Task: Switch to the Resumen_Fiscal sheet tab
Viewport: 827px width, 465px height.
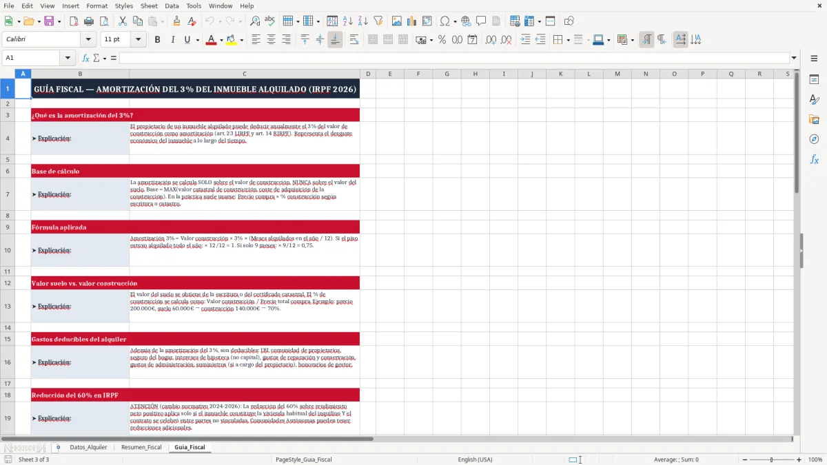Action: pyautogui.click(x=141, y=447)
